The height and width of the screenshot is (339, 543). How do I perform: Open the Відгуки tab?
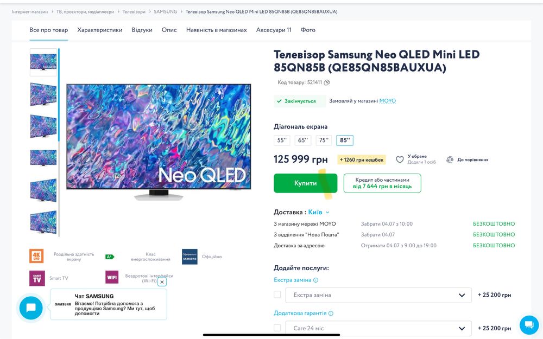pyautogui.click(x=142, y=30)
